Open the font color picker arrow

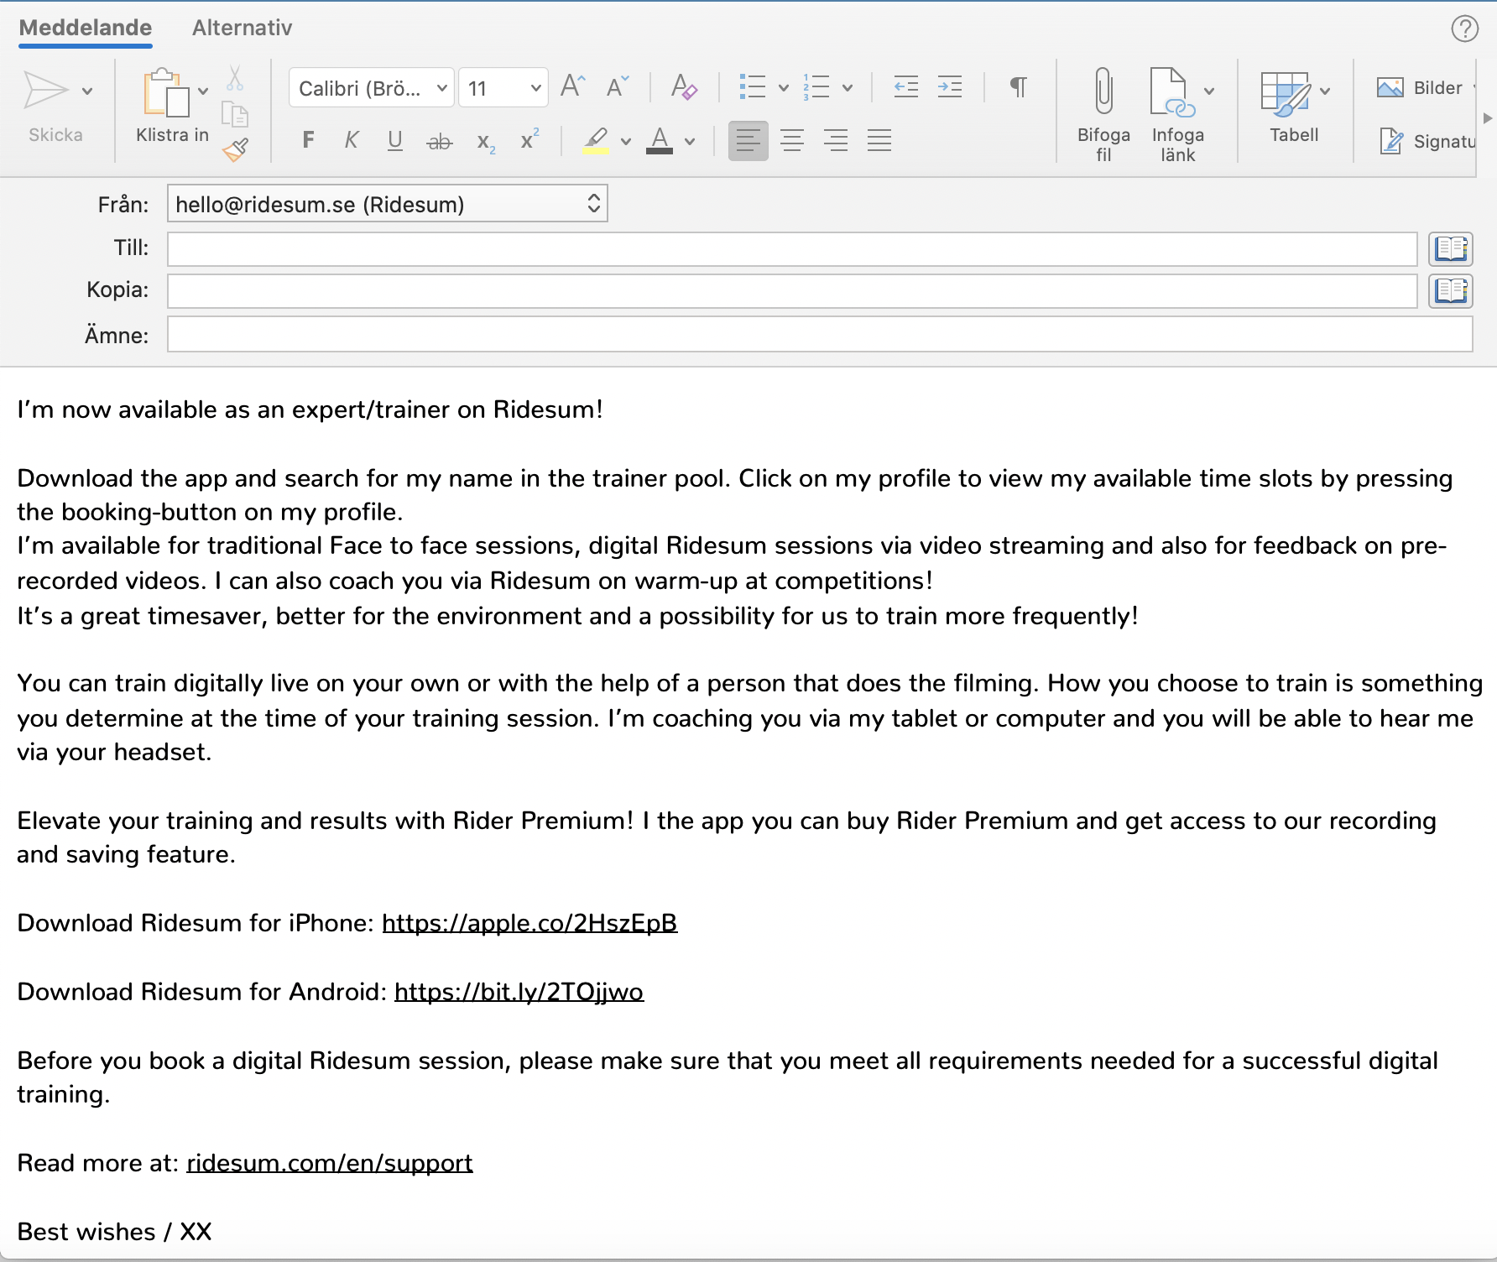click(x=690, y=141)
